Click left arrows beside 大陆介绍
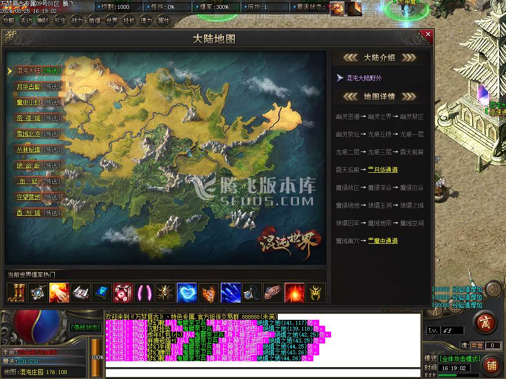506x379 pixels. [x=350, y=58]
